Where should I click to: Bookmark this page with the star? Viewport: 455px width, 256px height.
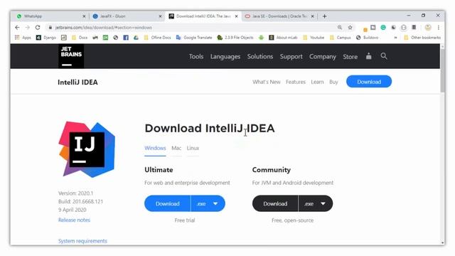click(350, 27)
